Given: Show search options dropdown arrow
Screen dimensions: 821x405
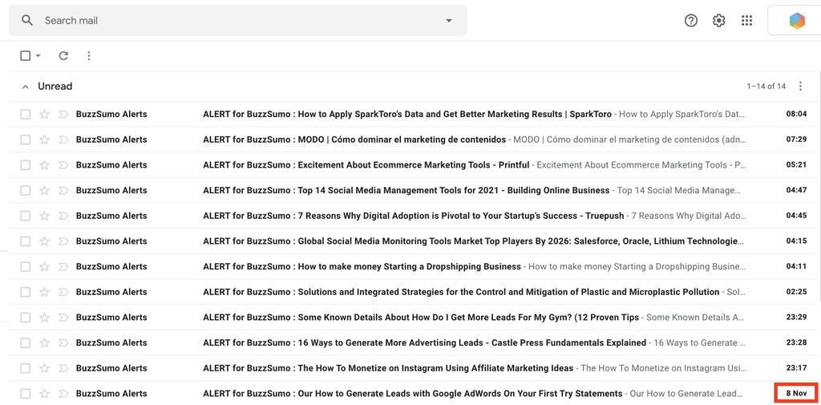Looking at the screenshot, I should click(x=448, y=21).
